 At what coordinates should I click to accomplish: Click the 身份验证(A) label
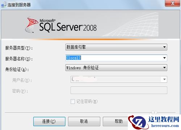click(x=17, y=69)
